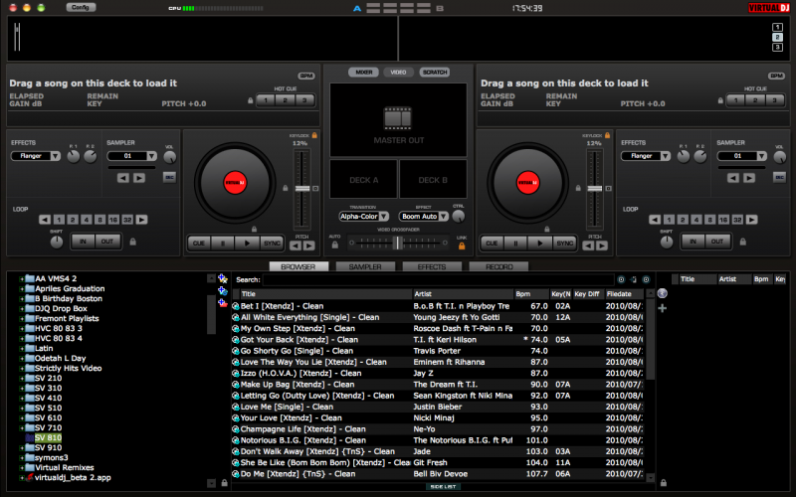The height and width of the screenshot is (497, 796).
Task: Open the Boom Auto effect dropdown
Action: (x=424, y=216)
